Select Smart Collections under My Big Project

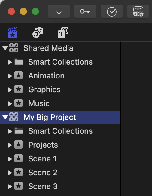[x=60, y=131]
